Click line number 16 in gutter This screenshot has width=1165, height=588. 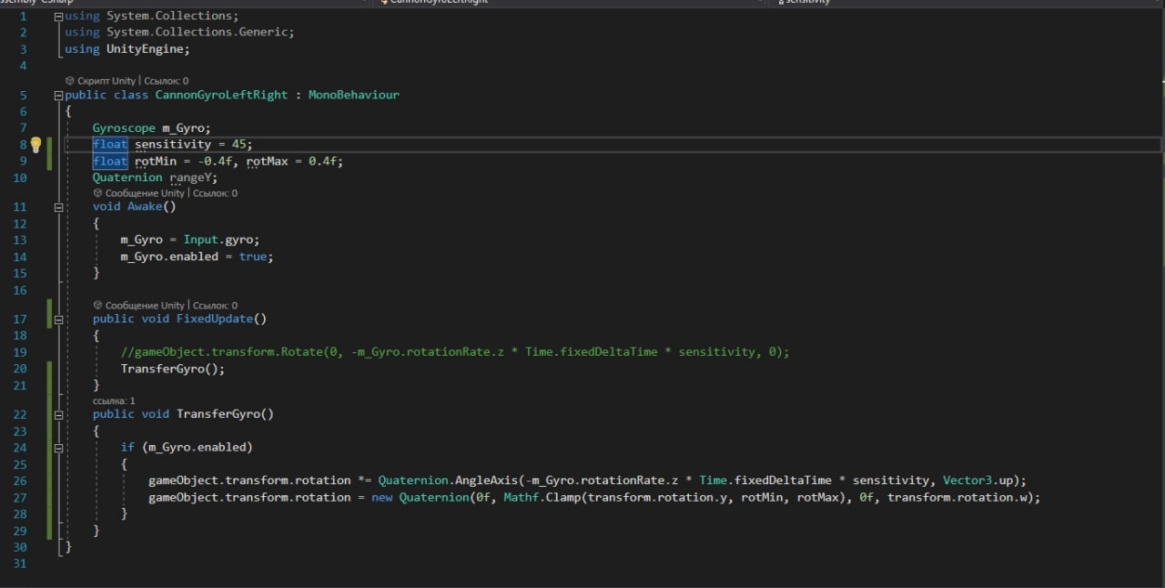pos(21,290)
